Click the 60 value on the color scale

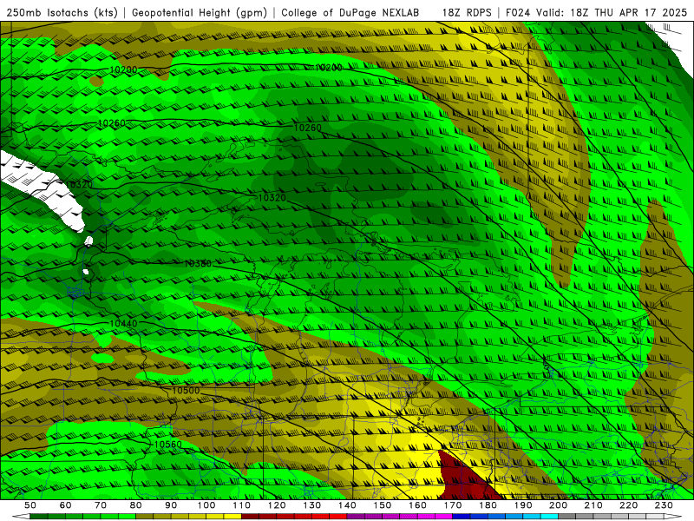65,505
